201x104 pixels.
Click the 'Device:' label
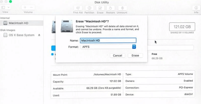[130, 95]
